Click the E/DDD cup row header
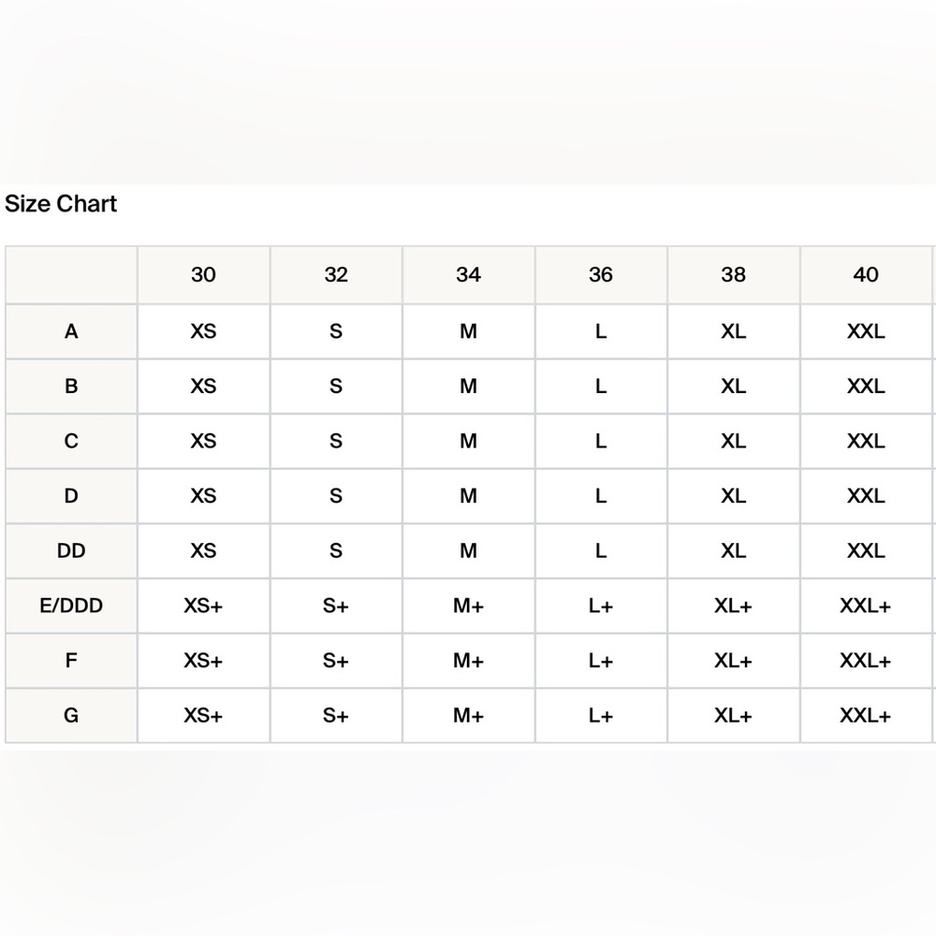This screenshot has width=936, height=936. click(x=71, y=606)
